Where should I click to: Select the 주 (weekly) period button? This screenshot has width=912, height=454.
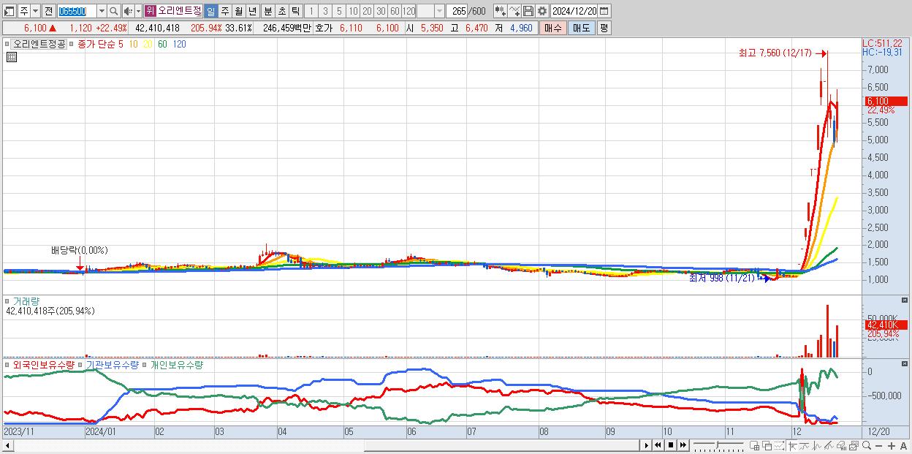224,11
